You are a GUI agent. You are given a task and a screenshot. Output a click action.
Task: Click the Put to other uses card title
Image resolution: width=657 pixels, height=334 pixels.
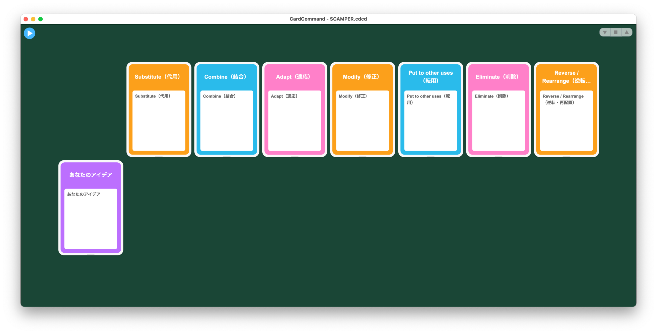coord(430,77)
